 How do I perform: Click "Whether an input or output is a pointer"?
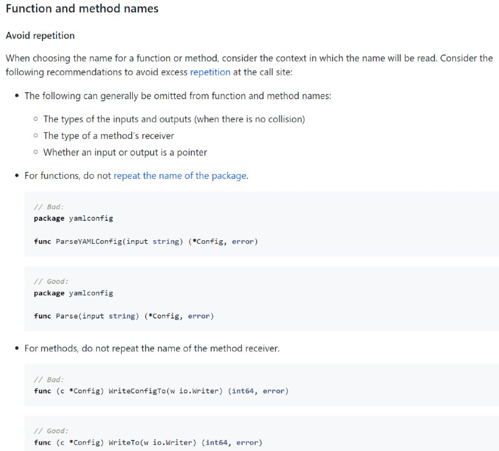tap(125, 152)
